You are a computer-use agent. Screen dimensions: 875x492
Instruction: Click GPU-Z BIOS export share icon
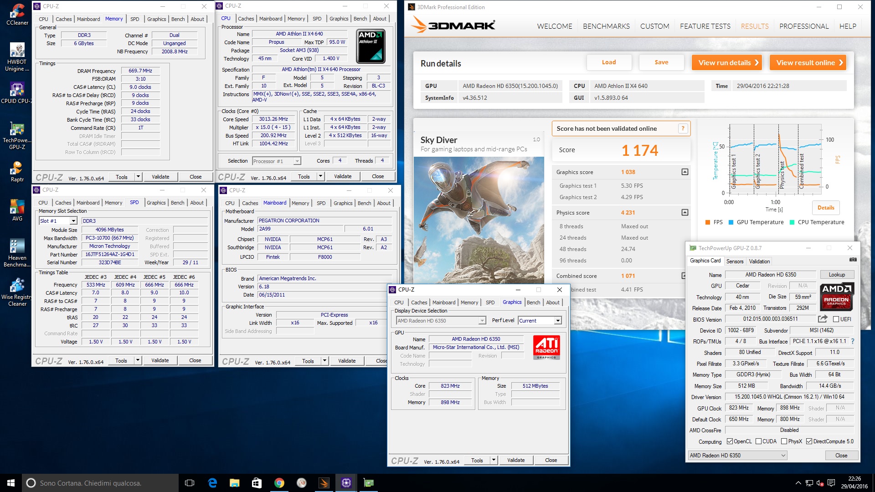823,319
